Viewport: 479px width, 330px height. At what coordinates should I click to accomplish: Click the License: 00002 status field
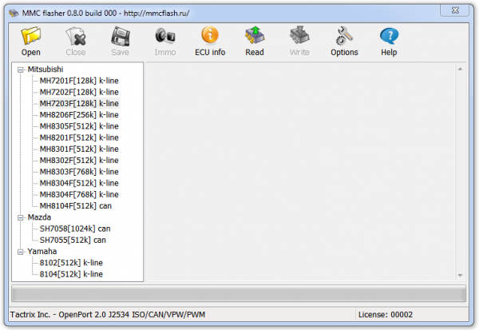coord(386,315)
